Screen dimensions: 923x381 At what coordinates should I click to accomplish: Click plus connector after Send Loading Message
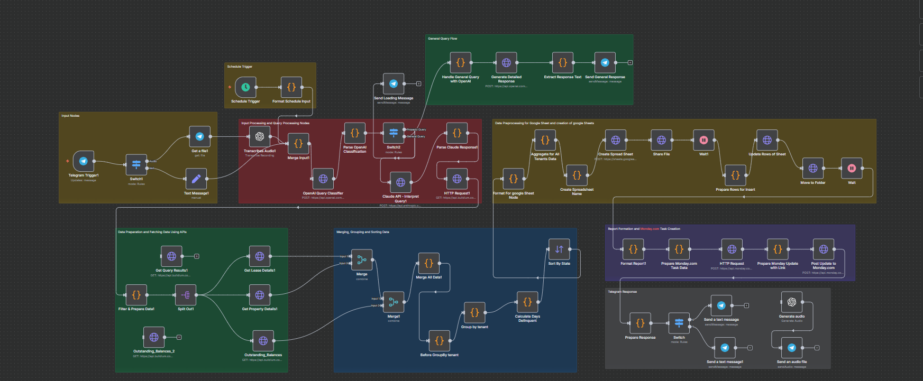[x=418, y=83]
